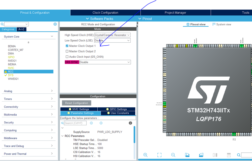Viewport: 252px width, 161px height.
Task: Open the category search combo box arrow
Action: tap(26, 24)
